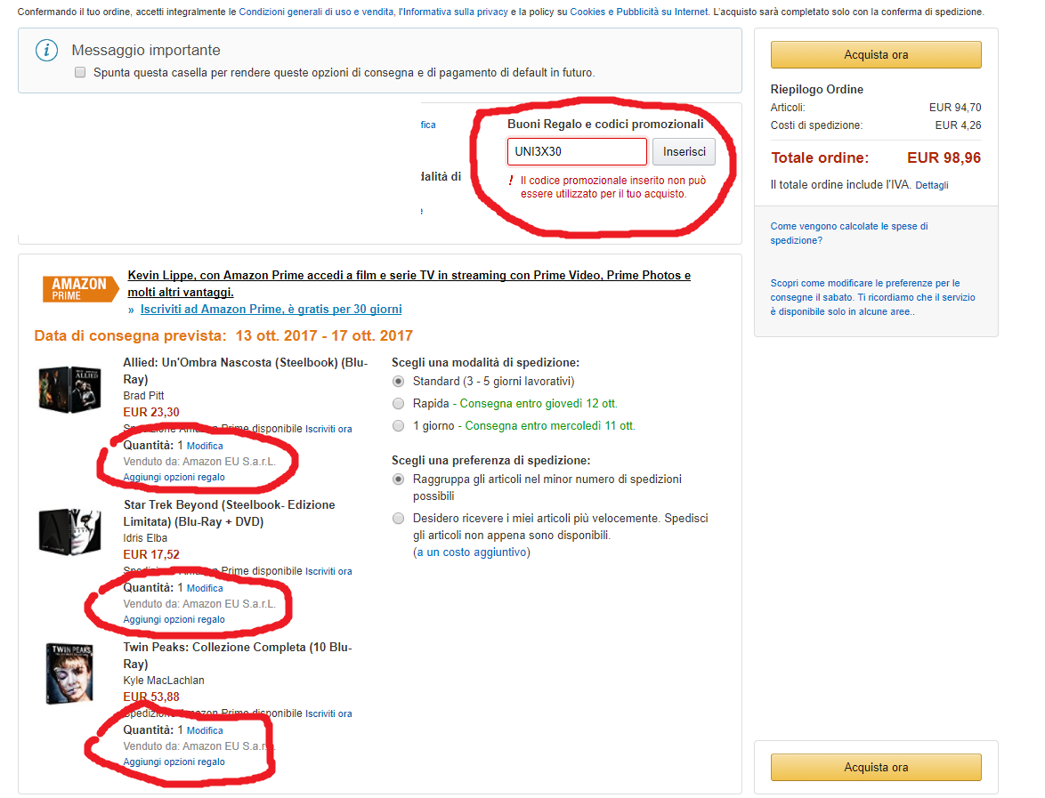Select group items in fewest shipments
This screenshot has width=1045, height=798.
[398, 480]
